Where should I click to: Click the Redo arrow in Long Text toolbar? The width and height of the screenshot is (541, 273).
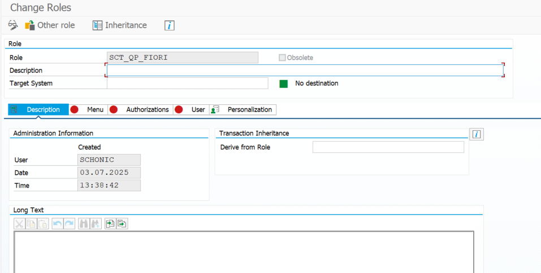point(68,224)
